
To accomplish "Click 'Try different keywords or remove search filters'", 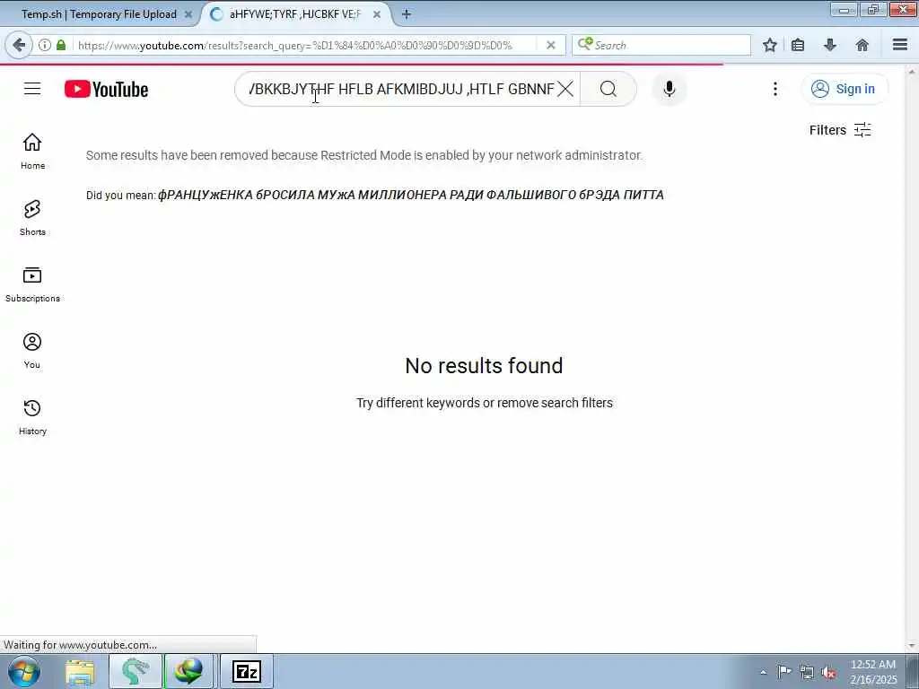I will [x=484, y=403].
